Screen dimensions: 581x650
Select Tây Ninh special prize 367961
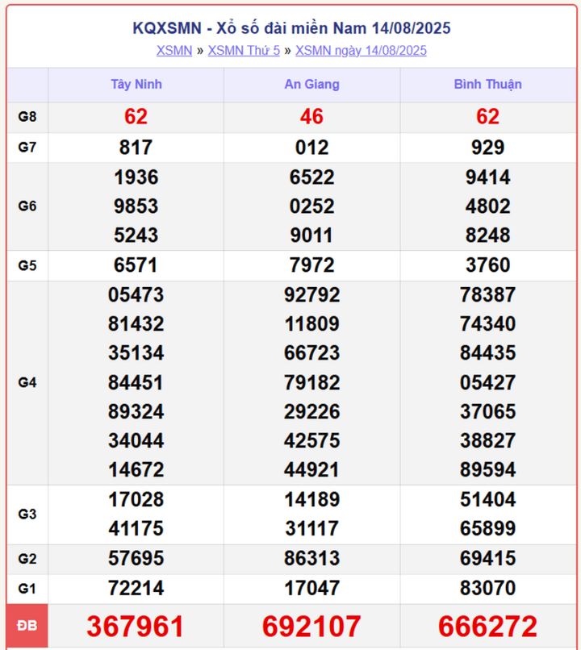pyautogui.click(x=136, y=627)
